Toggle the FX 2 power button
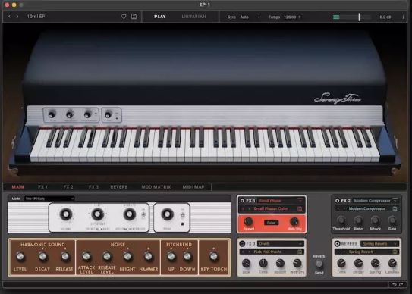Viewport: 412px width, 294px height. click(x=337, y=201)
